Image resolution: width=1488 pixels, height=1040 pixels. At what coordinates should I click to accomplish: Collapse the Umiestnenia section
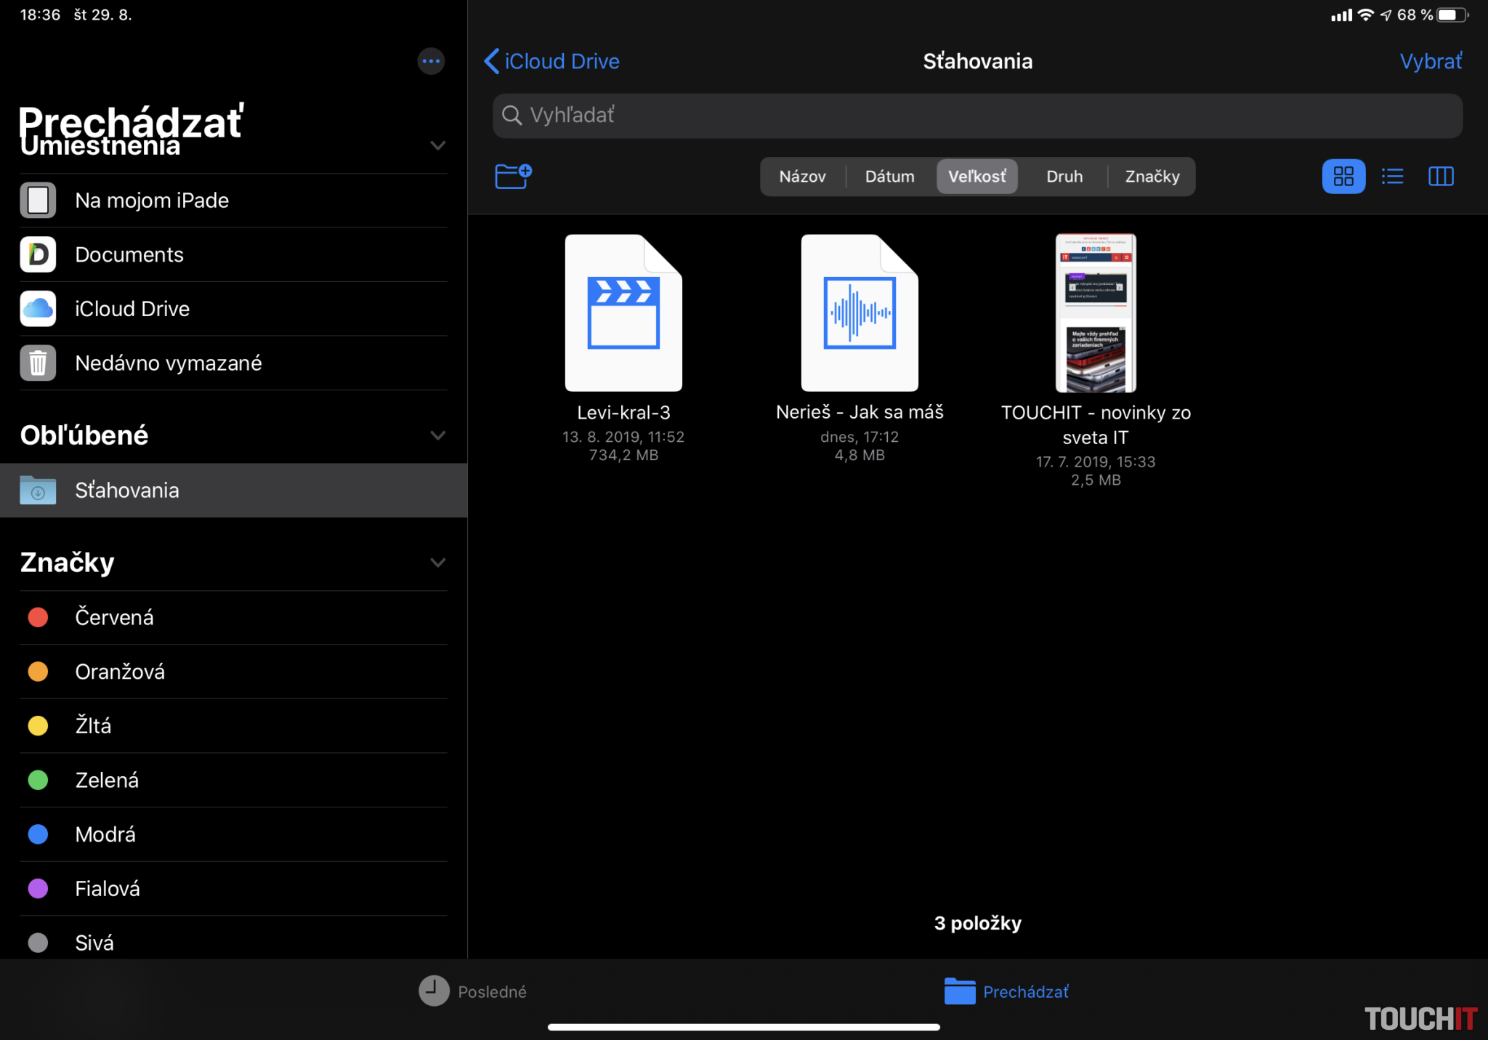[437, 145]
